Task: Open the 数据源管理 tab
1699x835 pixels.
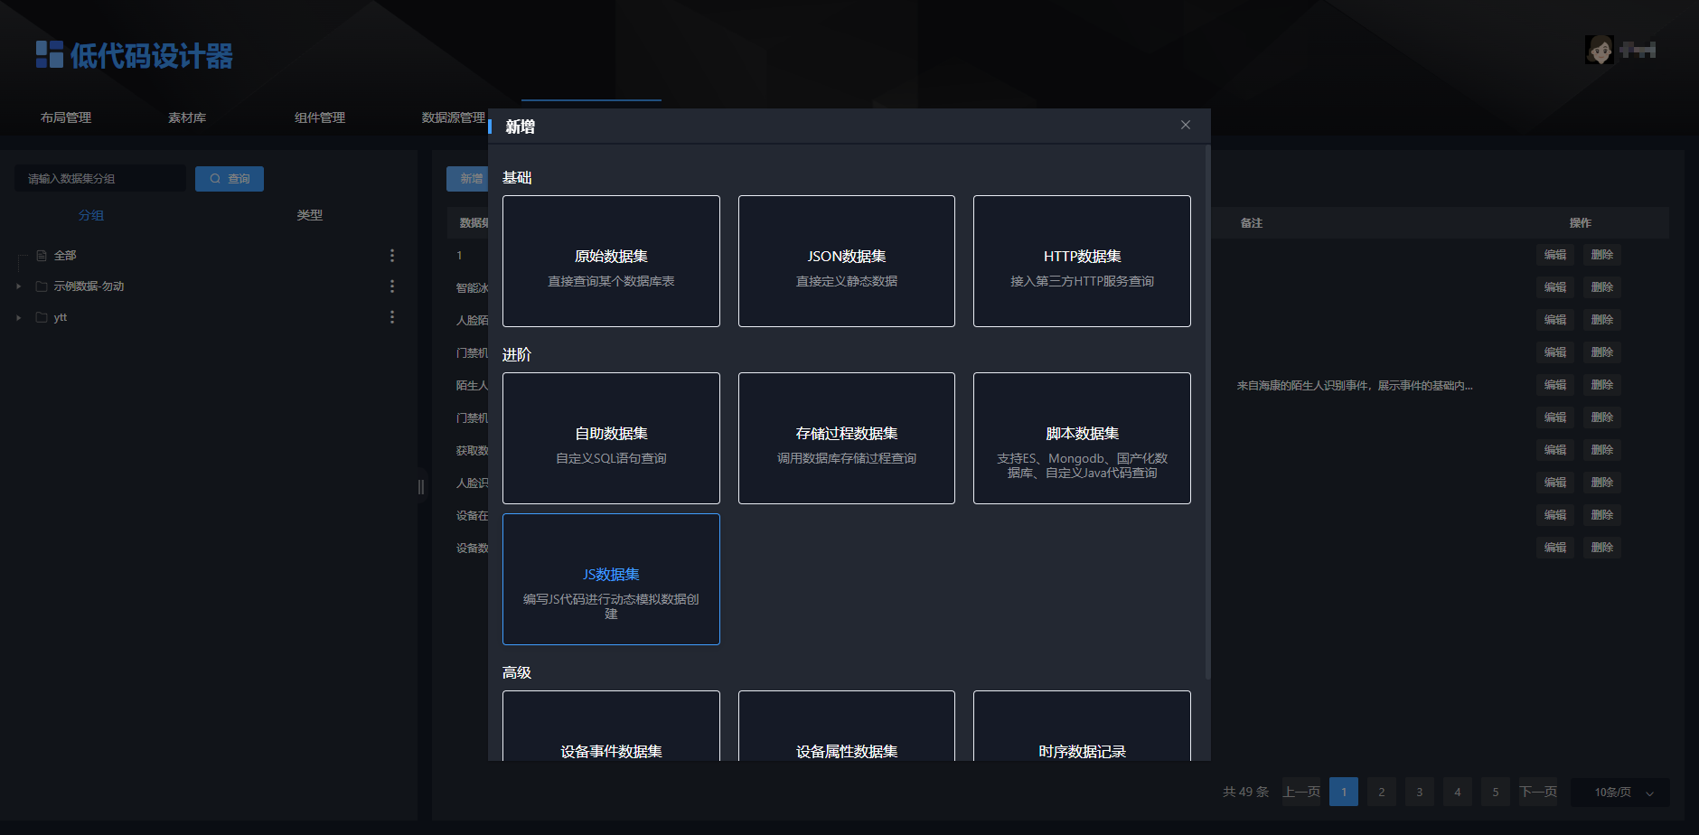Action: 454,117
